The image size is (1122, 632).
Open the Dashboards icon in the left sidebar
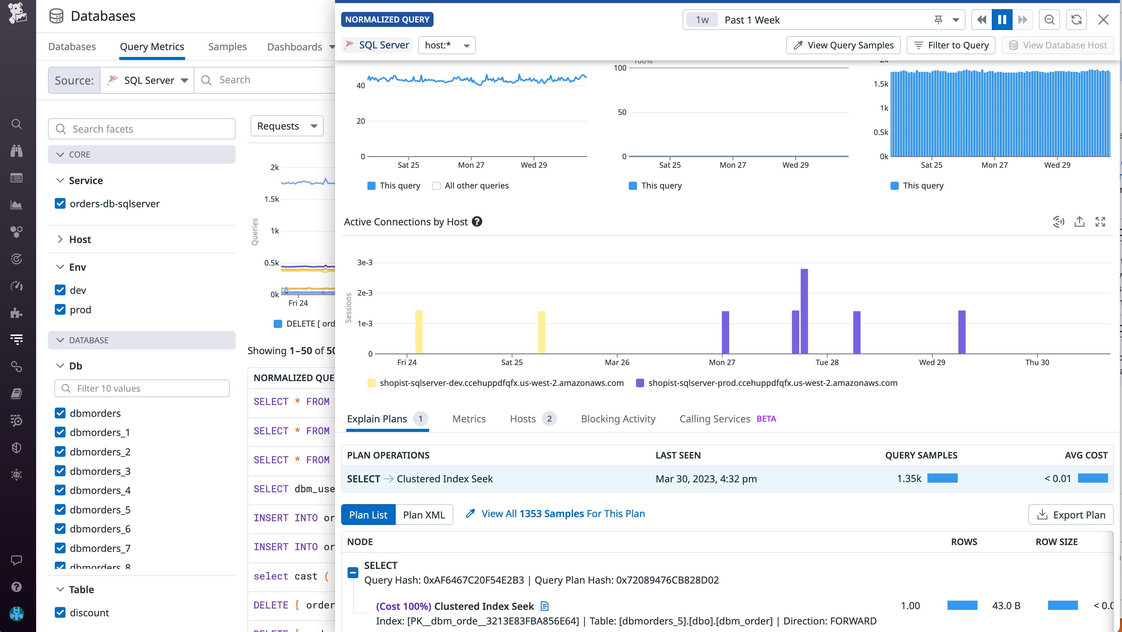(x=16, y=178)
